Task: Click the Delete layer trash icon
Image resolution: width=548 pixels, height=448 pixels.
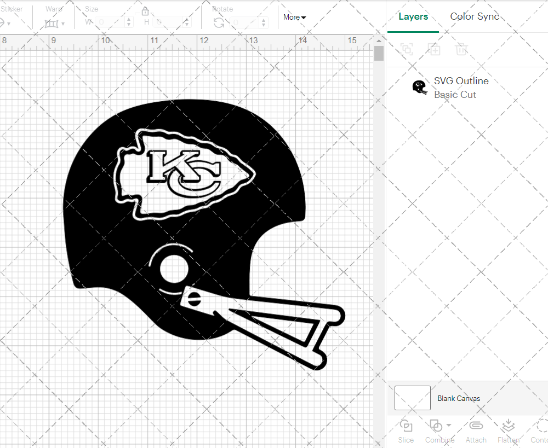Action: click(461, 49)
